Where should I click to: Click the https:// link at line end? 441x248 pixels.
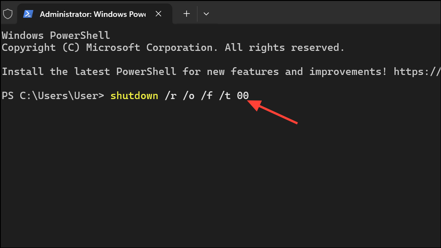pyautogui.click(x=417, y=72)
